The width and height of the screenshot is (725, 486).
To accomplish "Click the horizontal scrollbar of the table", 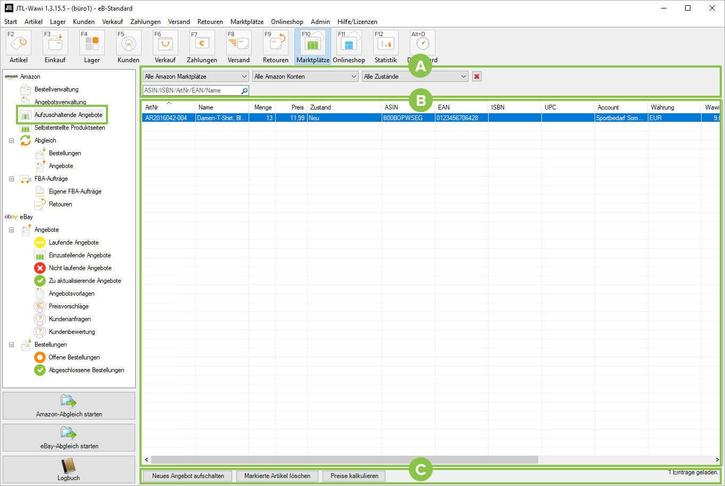I will coord(345,459).
